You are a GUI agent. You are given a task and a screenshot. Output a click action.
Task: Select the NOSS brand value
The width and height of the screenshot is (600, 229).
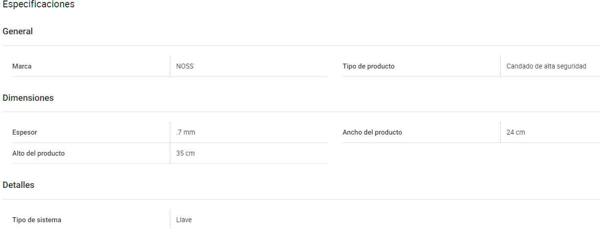(x=185, y=66)
